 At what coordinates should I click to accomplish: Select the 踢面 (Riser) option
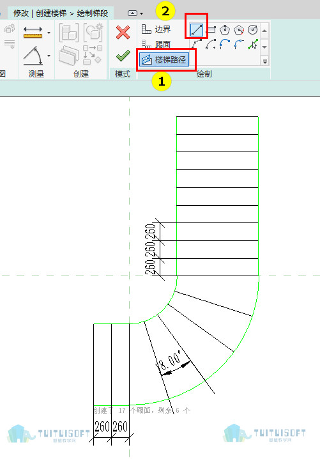coord(156,44)
